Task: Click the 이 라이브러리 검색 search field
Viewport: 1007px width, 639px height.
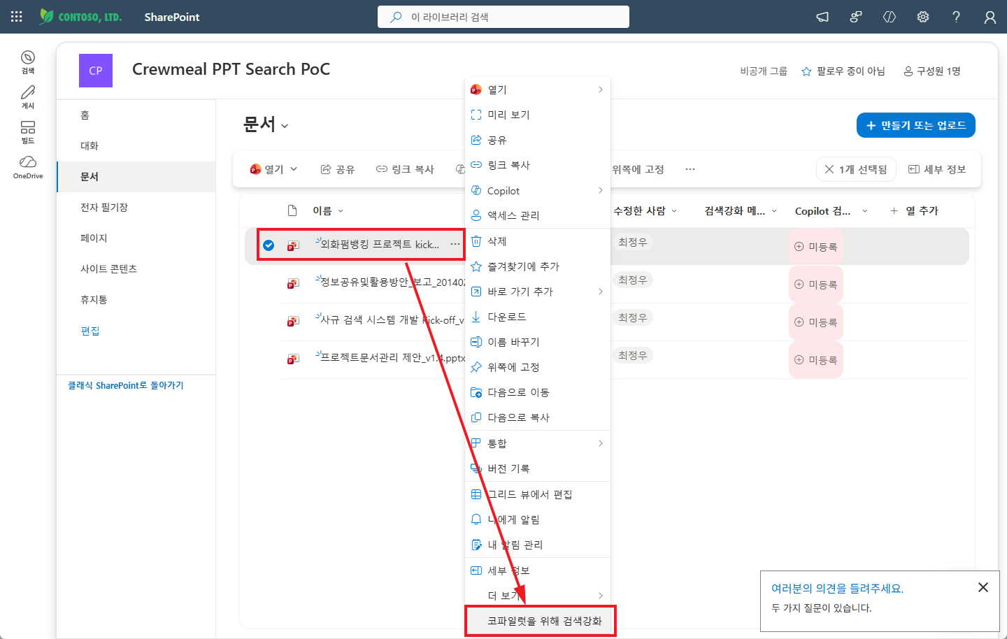Action: point(503,17)
